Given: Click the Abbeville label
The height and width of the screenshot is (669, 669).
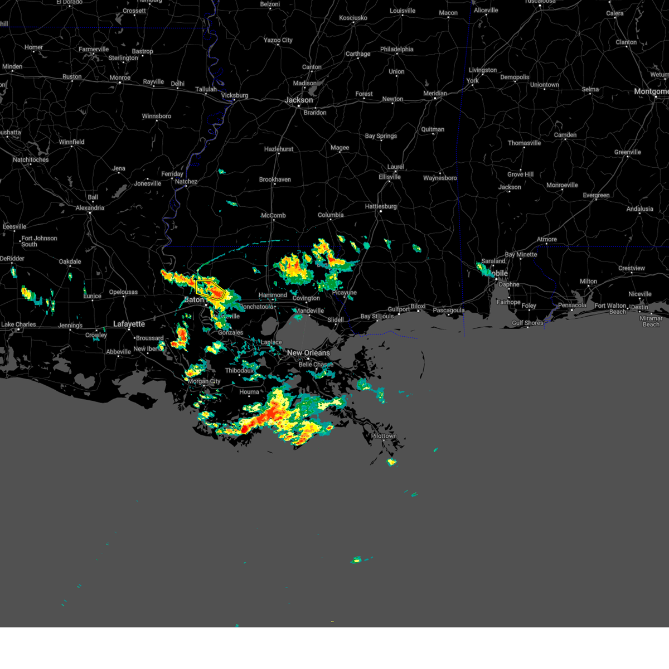Looking at the screenshot, I should (118, 352).
